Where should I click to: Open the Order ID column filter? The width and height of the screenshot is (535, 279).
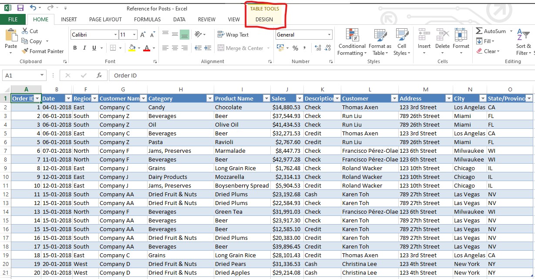37,98
